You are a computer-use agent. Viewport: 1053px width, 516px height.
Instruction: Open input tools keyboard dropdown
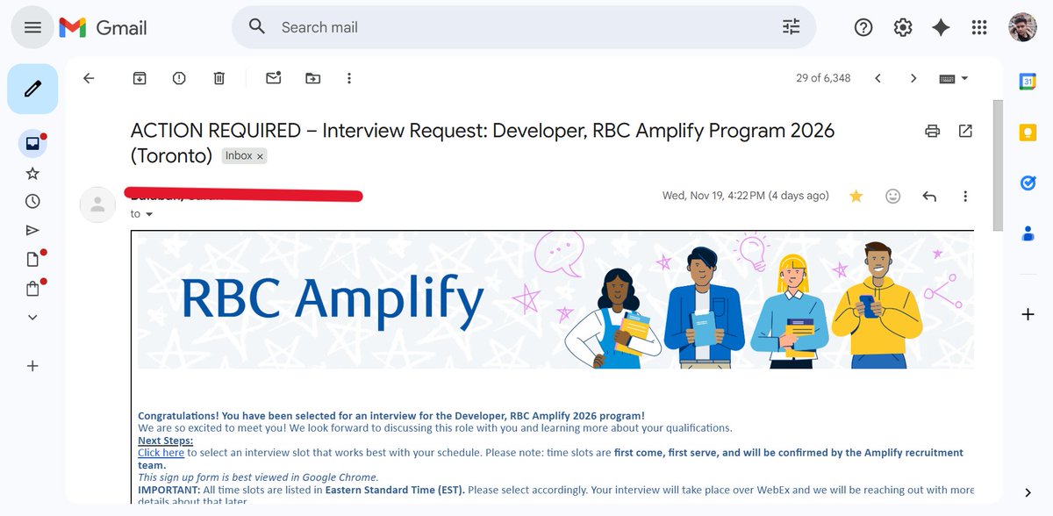point(954,78)
